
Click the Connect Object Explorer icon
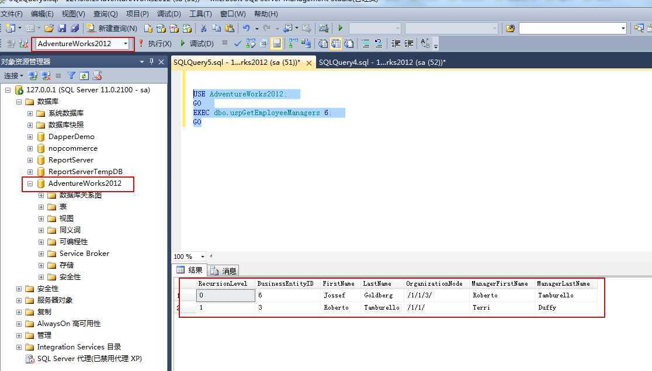click(x=33, y=76)
